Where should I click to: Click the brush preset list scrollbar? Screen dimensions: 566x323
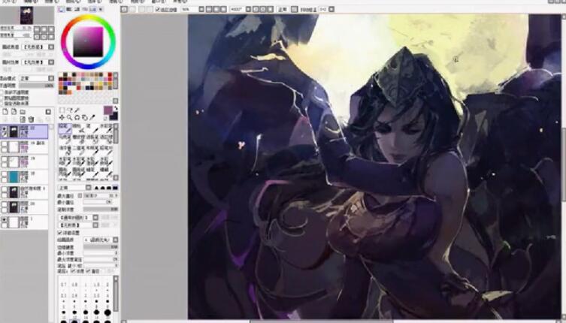pos(116,134)
